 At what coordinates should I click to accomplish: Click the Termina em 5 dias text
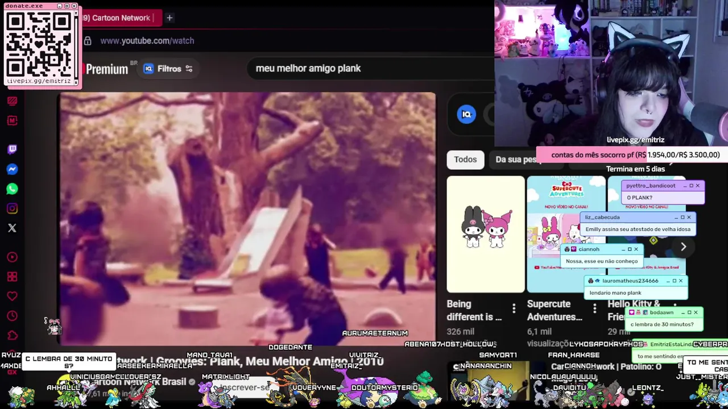[635, 169]
